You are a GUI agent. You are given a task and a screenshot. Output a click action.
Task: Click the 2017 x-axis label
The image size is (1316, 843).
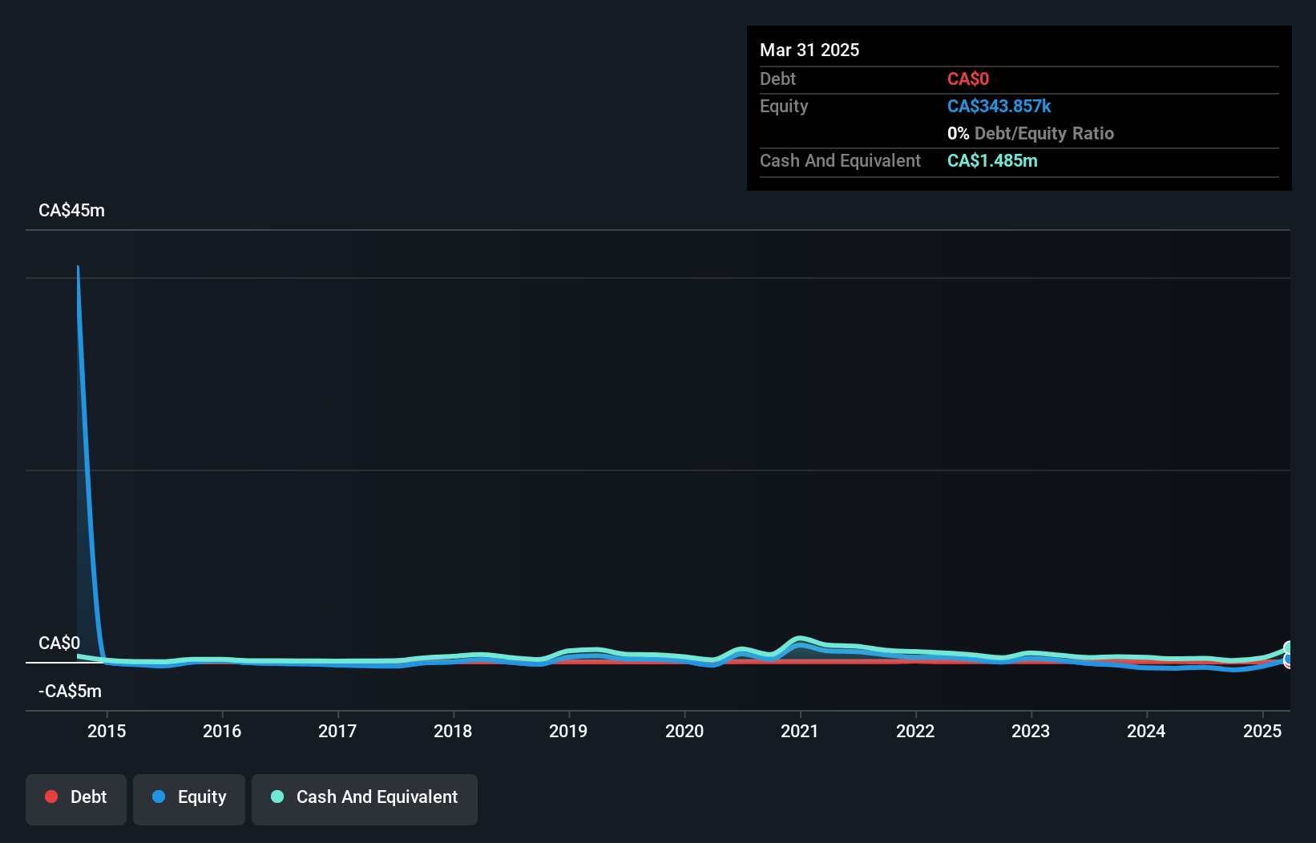[337, 731]
